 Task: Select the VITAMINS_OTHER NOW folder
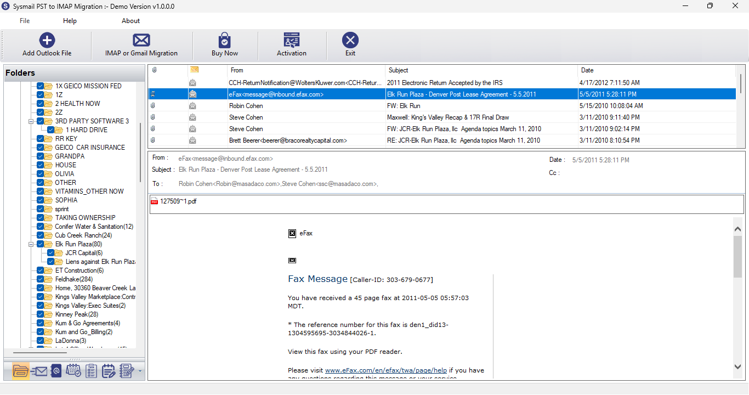[89, 191]
